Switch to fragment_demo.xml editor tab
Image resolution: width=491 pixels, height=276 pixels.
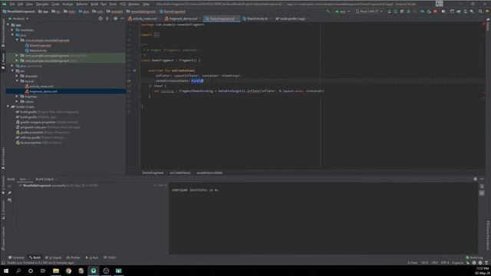[x=182, y=18]
